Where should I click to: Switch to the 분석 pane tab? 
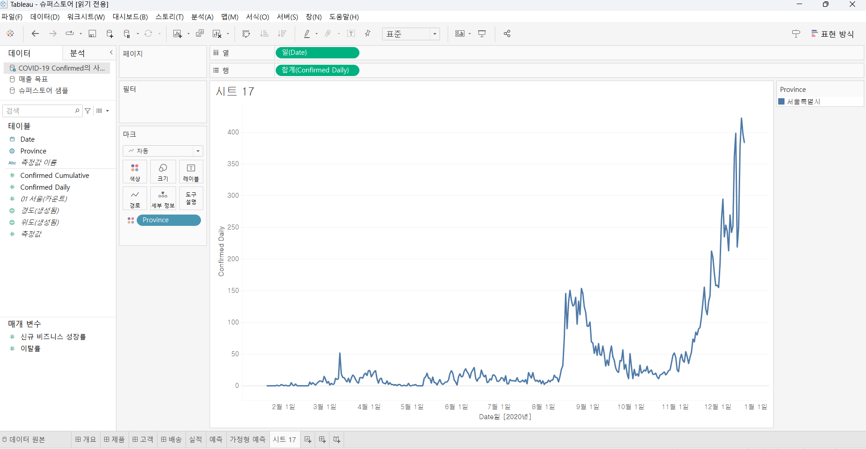(x=77, y=53)
